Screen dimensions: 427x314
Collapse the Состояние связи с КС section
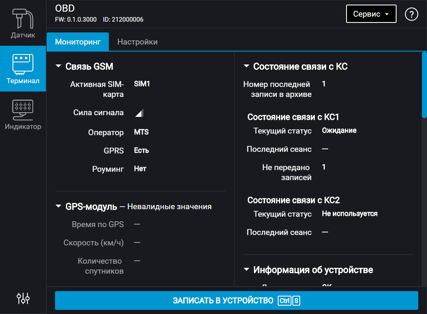point(246,66)
